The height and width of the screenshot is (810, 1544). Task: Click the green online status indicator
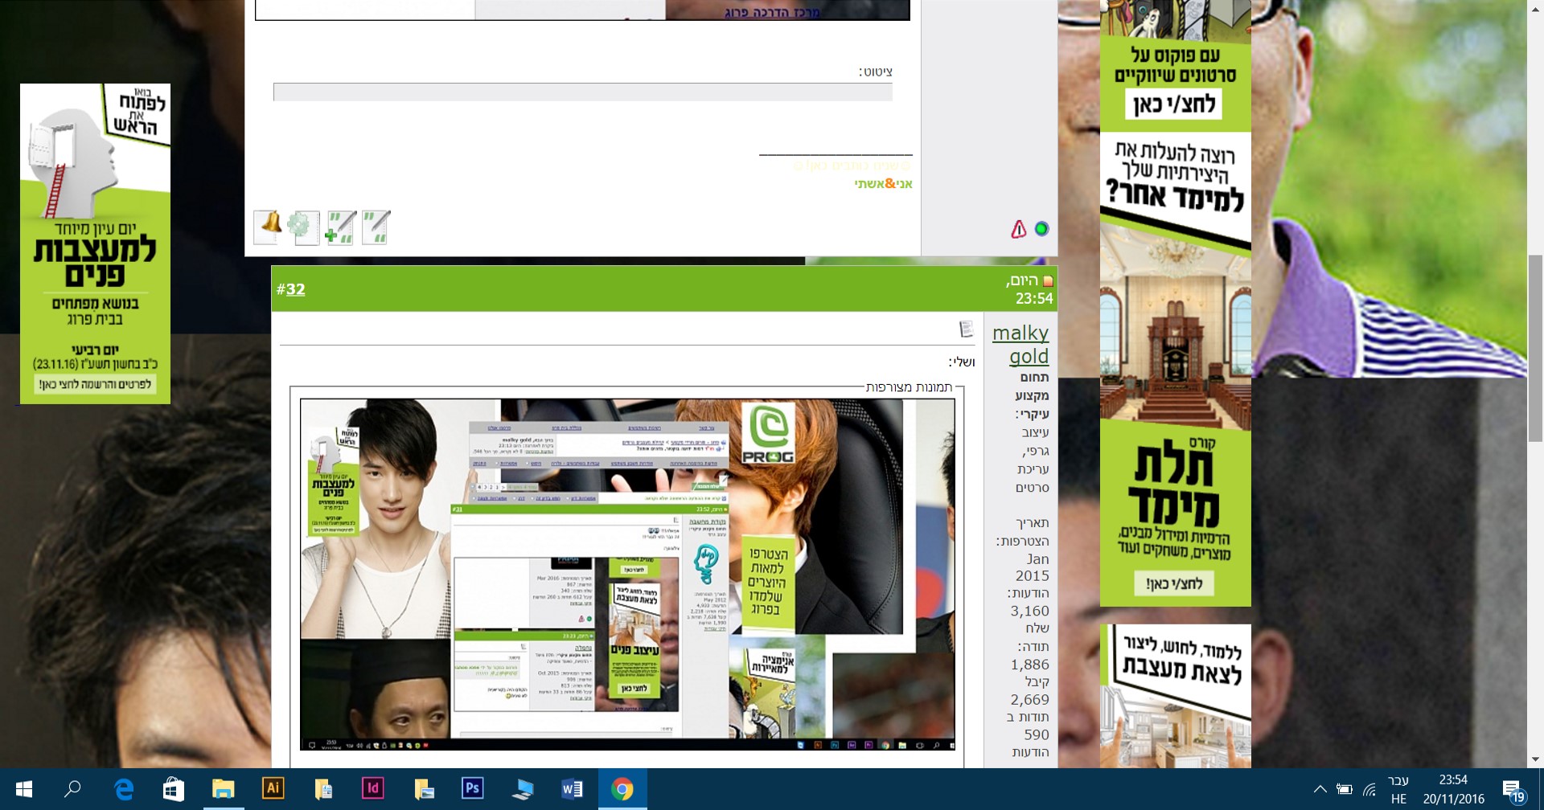point(1041,229)
